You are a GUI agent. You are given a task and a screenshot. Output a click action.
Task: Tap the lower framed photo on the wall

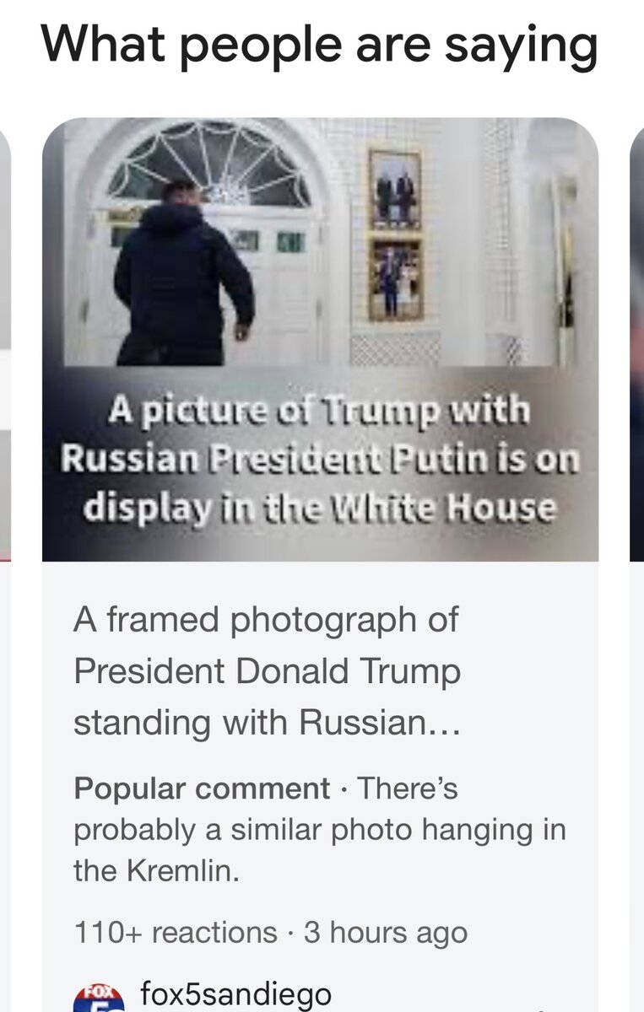pos(395,280)
